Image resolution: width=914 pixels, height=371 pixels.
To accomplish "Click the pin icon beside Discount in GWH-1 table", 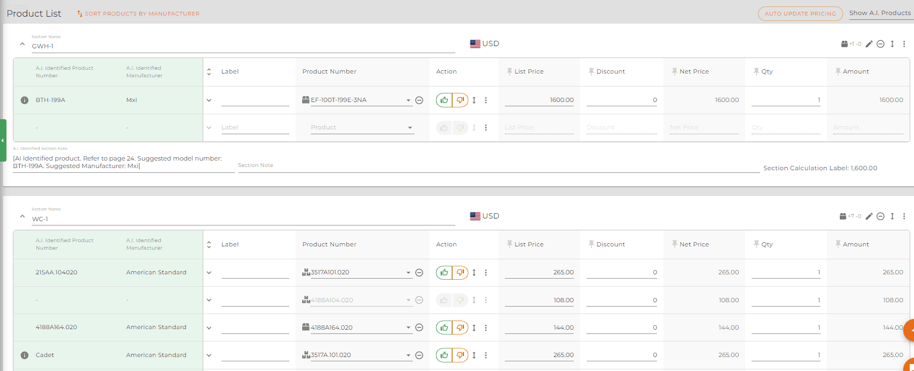I will pyautogui.click(x=591, y=71).
